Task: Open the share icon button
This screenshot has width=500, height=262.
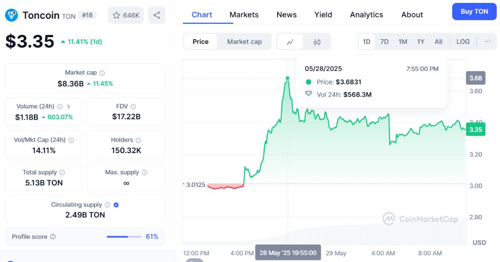Action: (157, 15)
